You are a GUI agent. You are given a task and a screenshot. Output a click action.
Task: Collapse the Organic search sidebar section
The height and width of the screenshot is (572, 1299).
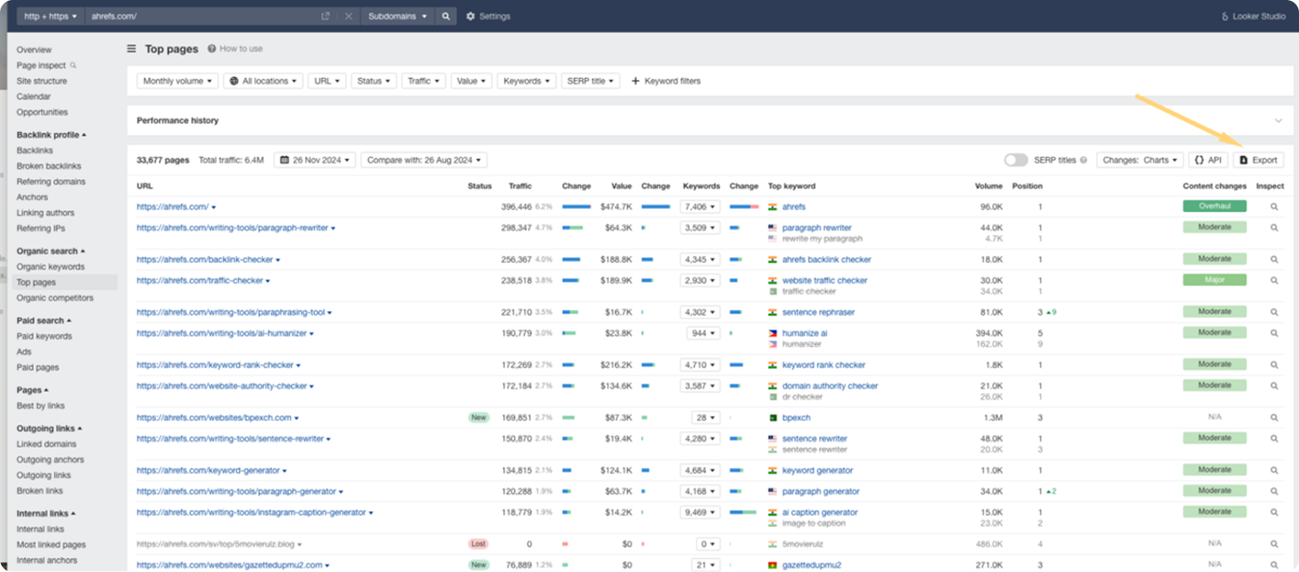click(51, 251)
